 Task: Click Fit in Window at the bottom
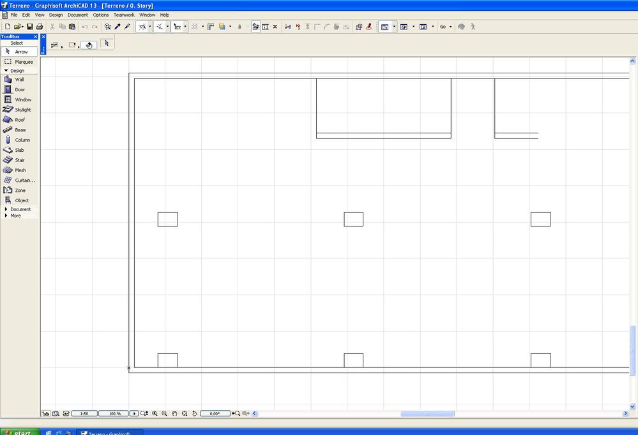click(x=185, y=413)
